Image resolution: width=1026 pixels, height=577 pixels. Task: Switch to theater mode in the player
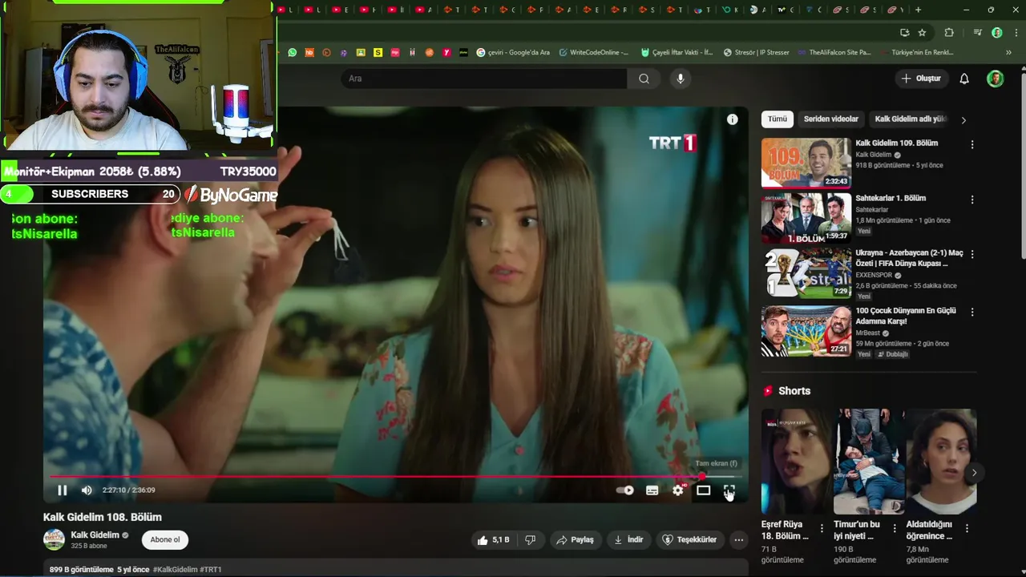point(703,490)
